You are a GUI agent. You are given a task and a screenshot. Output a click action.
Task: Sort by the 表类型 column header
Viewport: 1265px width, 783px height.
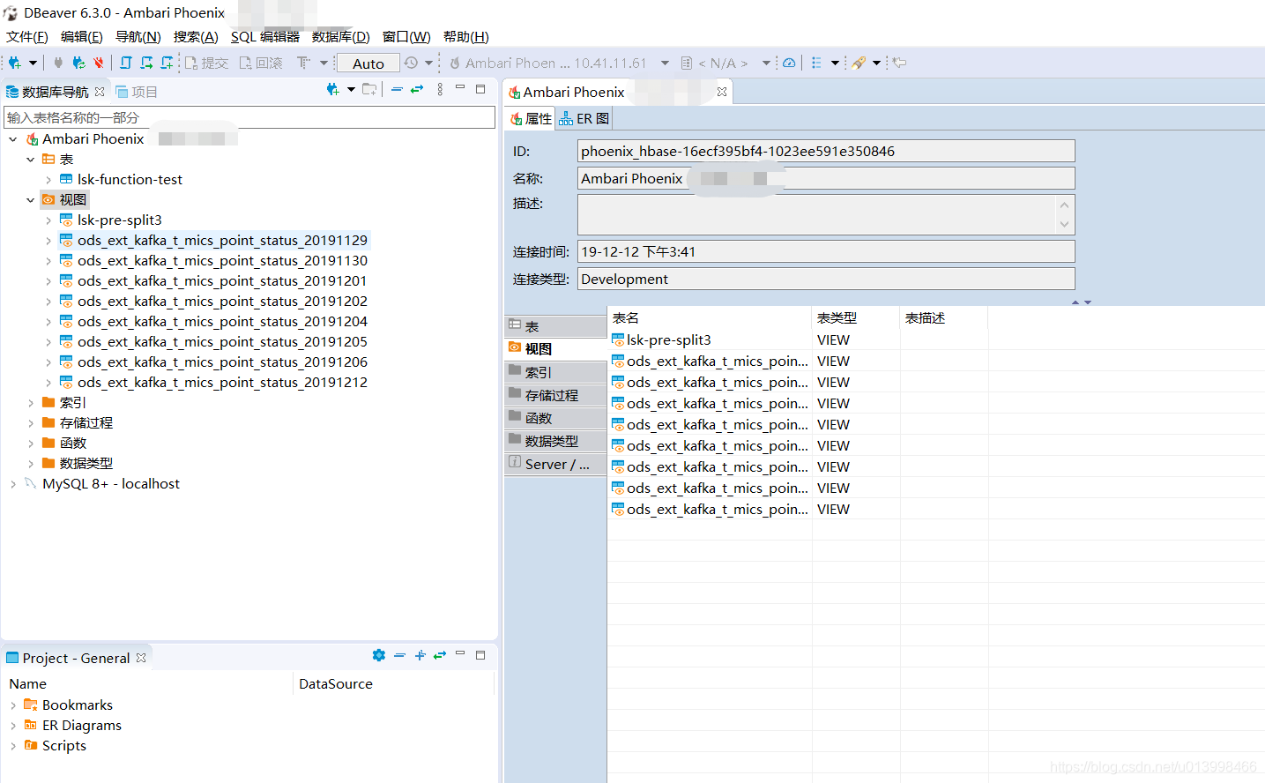855,317
